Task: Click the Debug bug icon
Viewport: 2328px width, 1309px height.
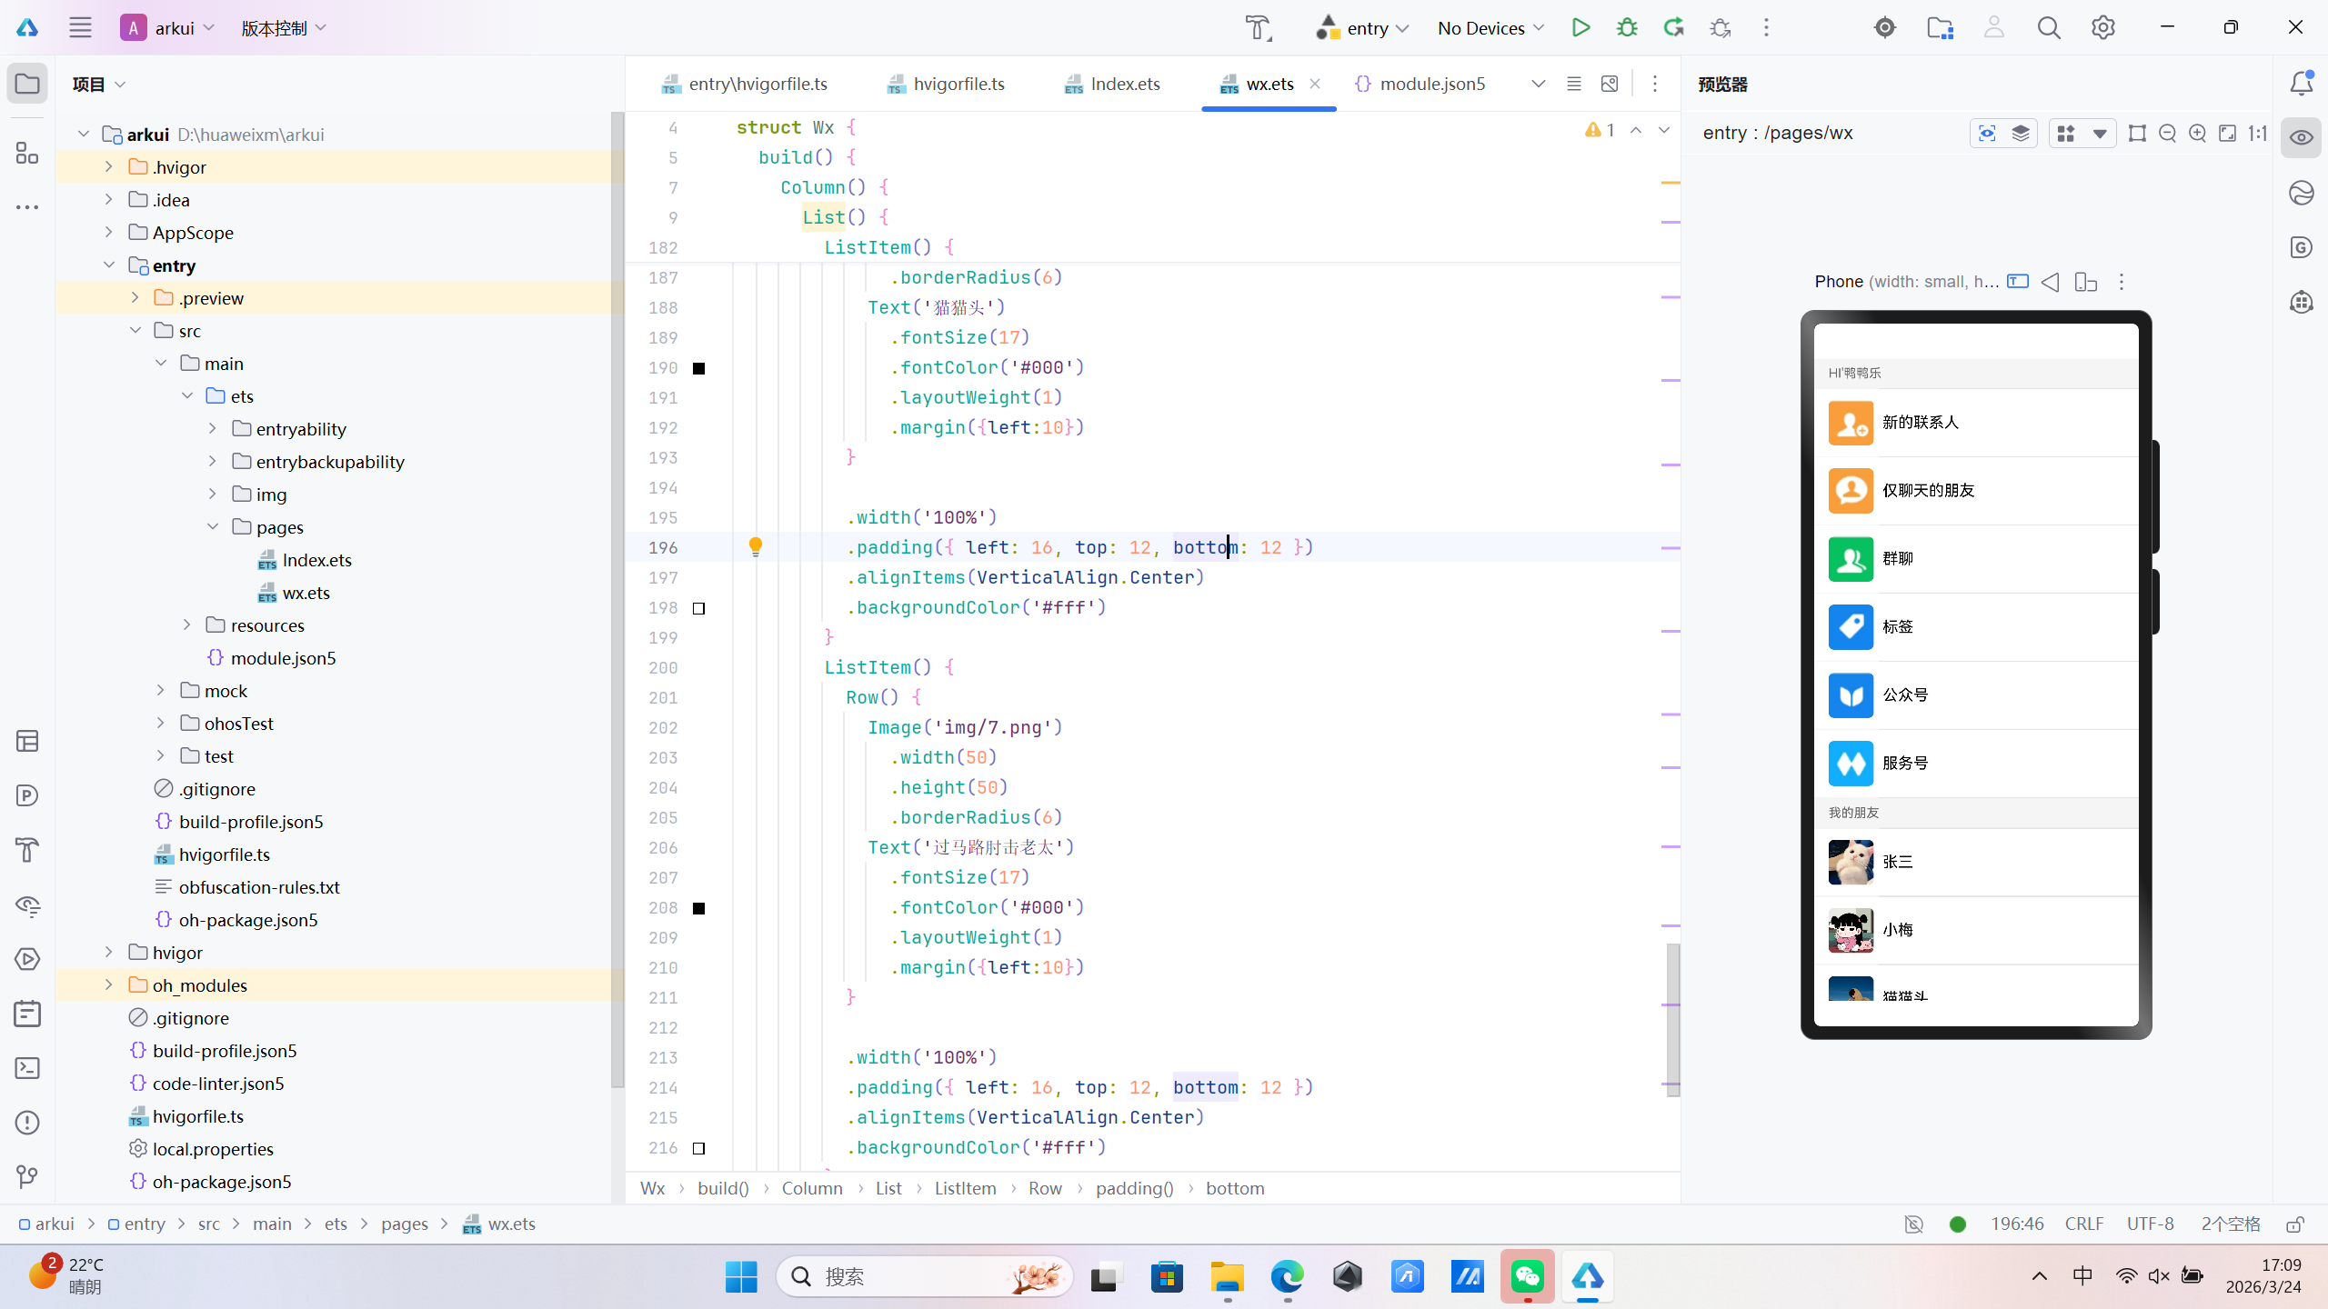Action: tap(1627, 27)
